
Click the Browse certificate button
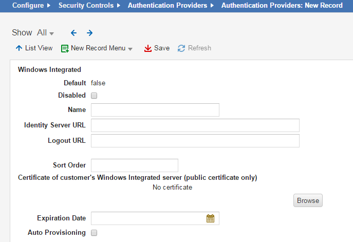pyautogui.click(x=308, y=200)
